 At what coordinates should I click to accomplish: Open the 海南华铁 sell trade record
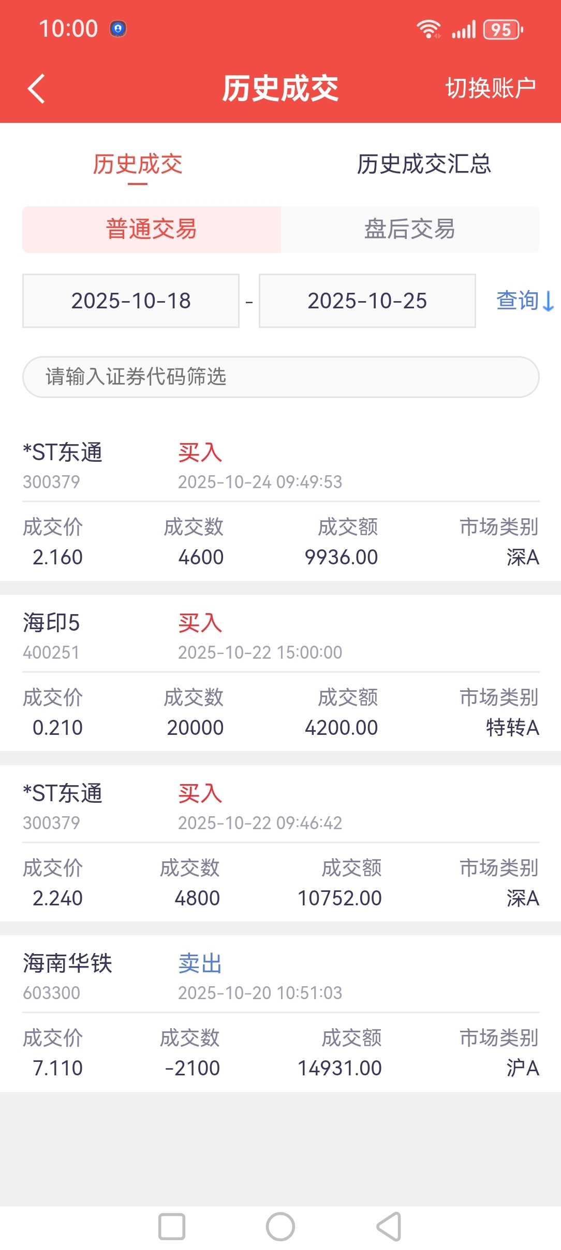tap(280, 1014)
